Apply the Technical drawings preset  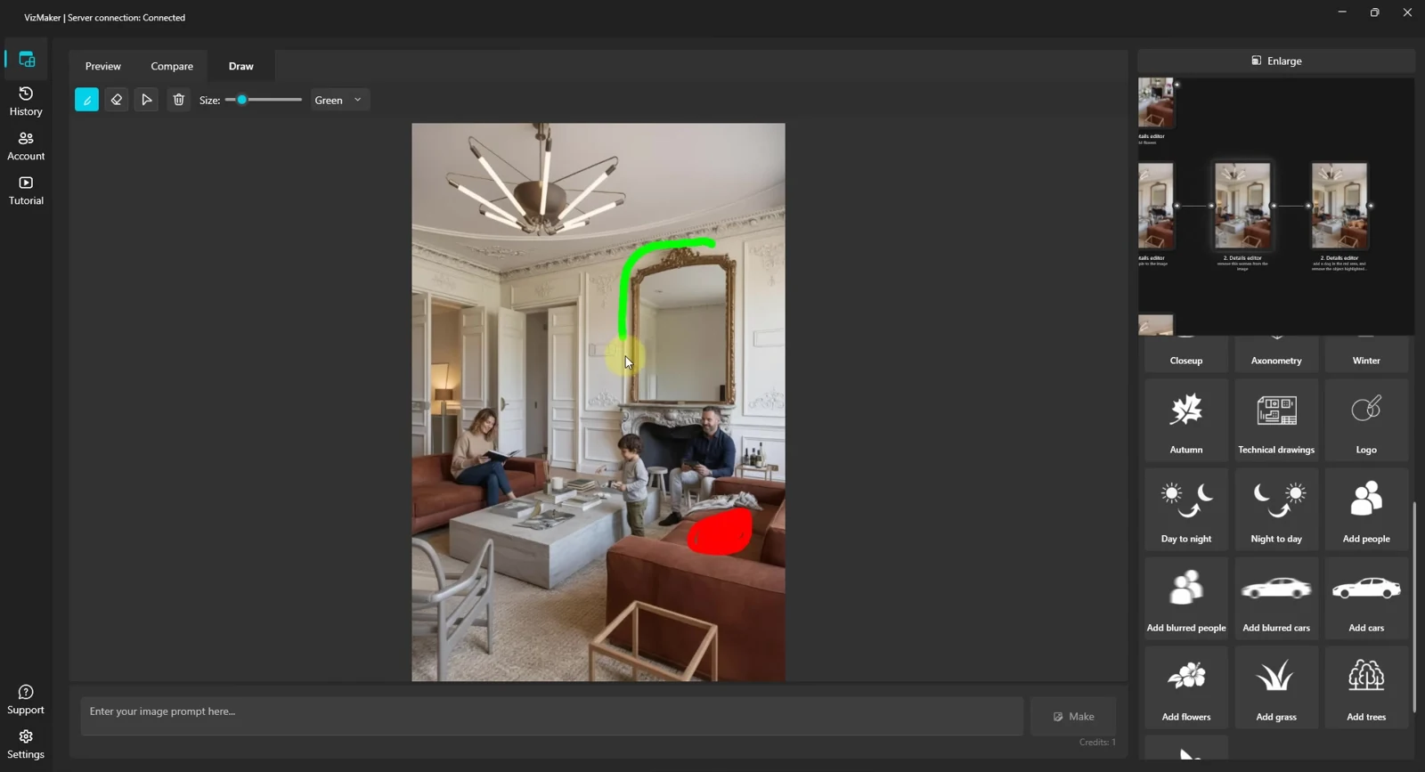pos(1276,419)
